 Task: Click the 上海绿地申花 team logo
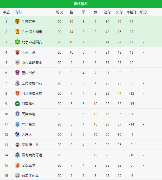[x=17, y=83]
